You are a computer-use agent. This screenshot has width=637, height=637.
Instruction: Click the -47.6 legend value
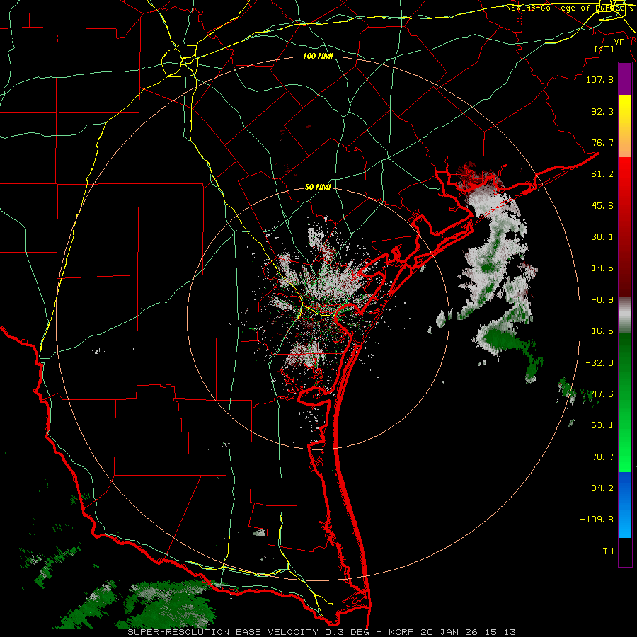[x=599, y=394]
